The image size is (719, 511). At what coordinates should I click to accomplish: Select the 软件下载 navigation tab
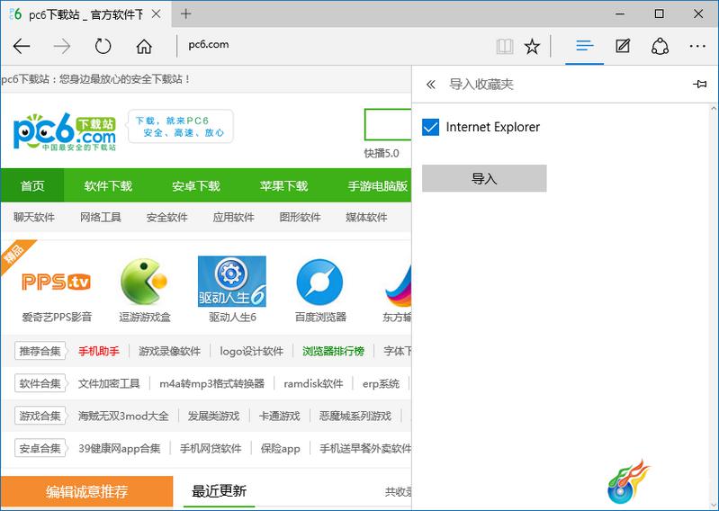(108, 185)
